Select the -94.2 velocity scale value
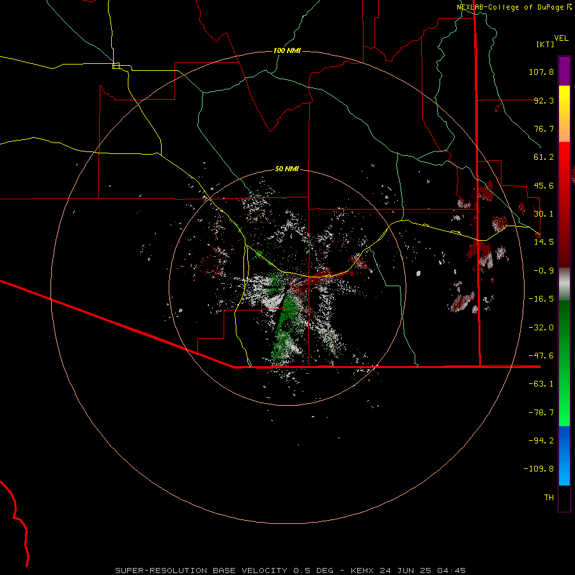 click(541, 441)
